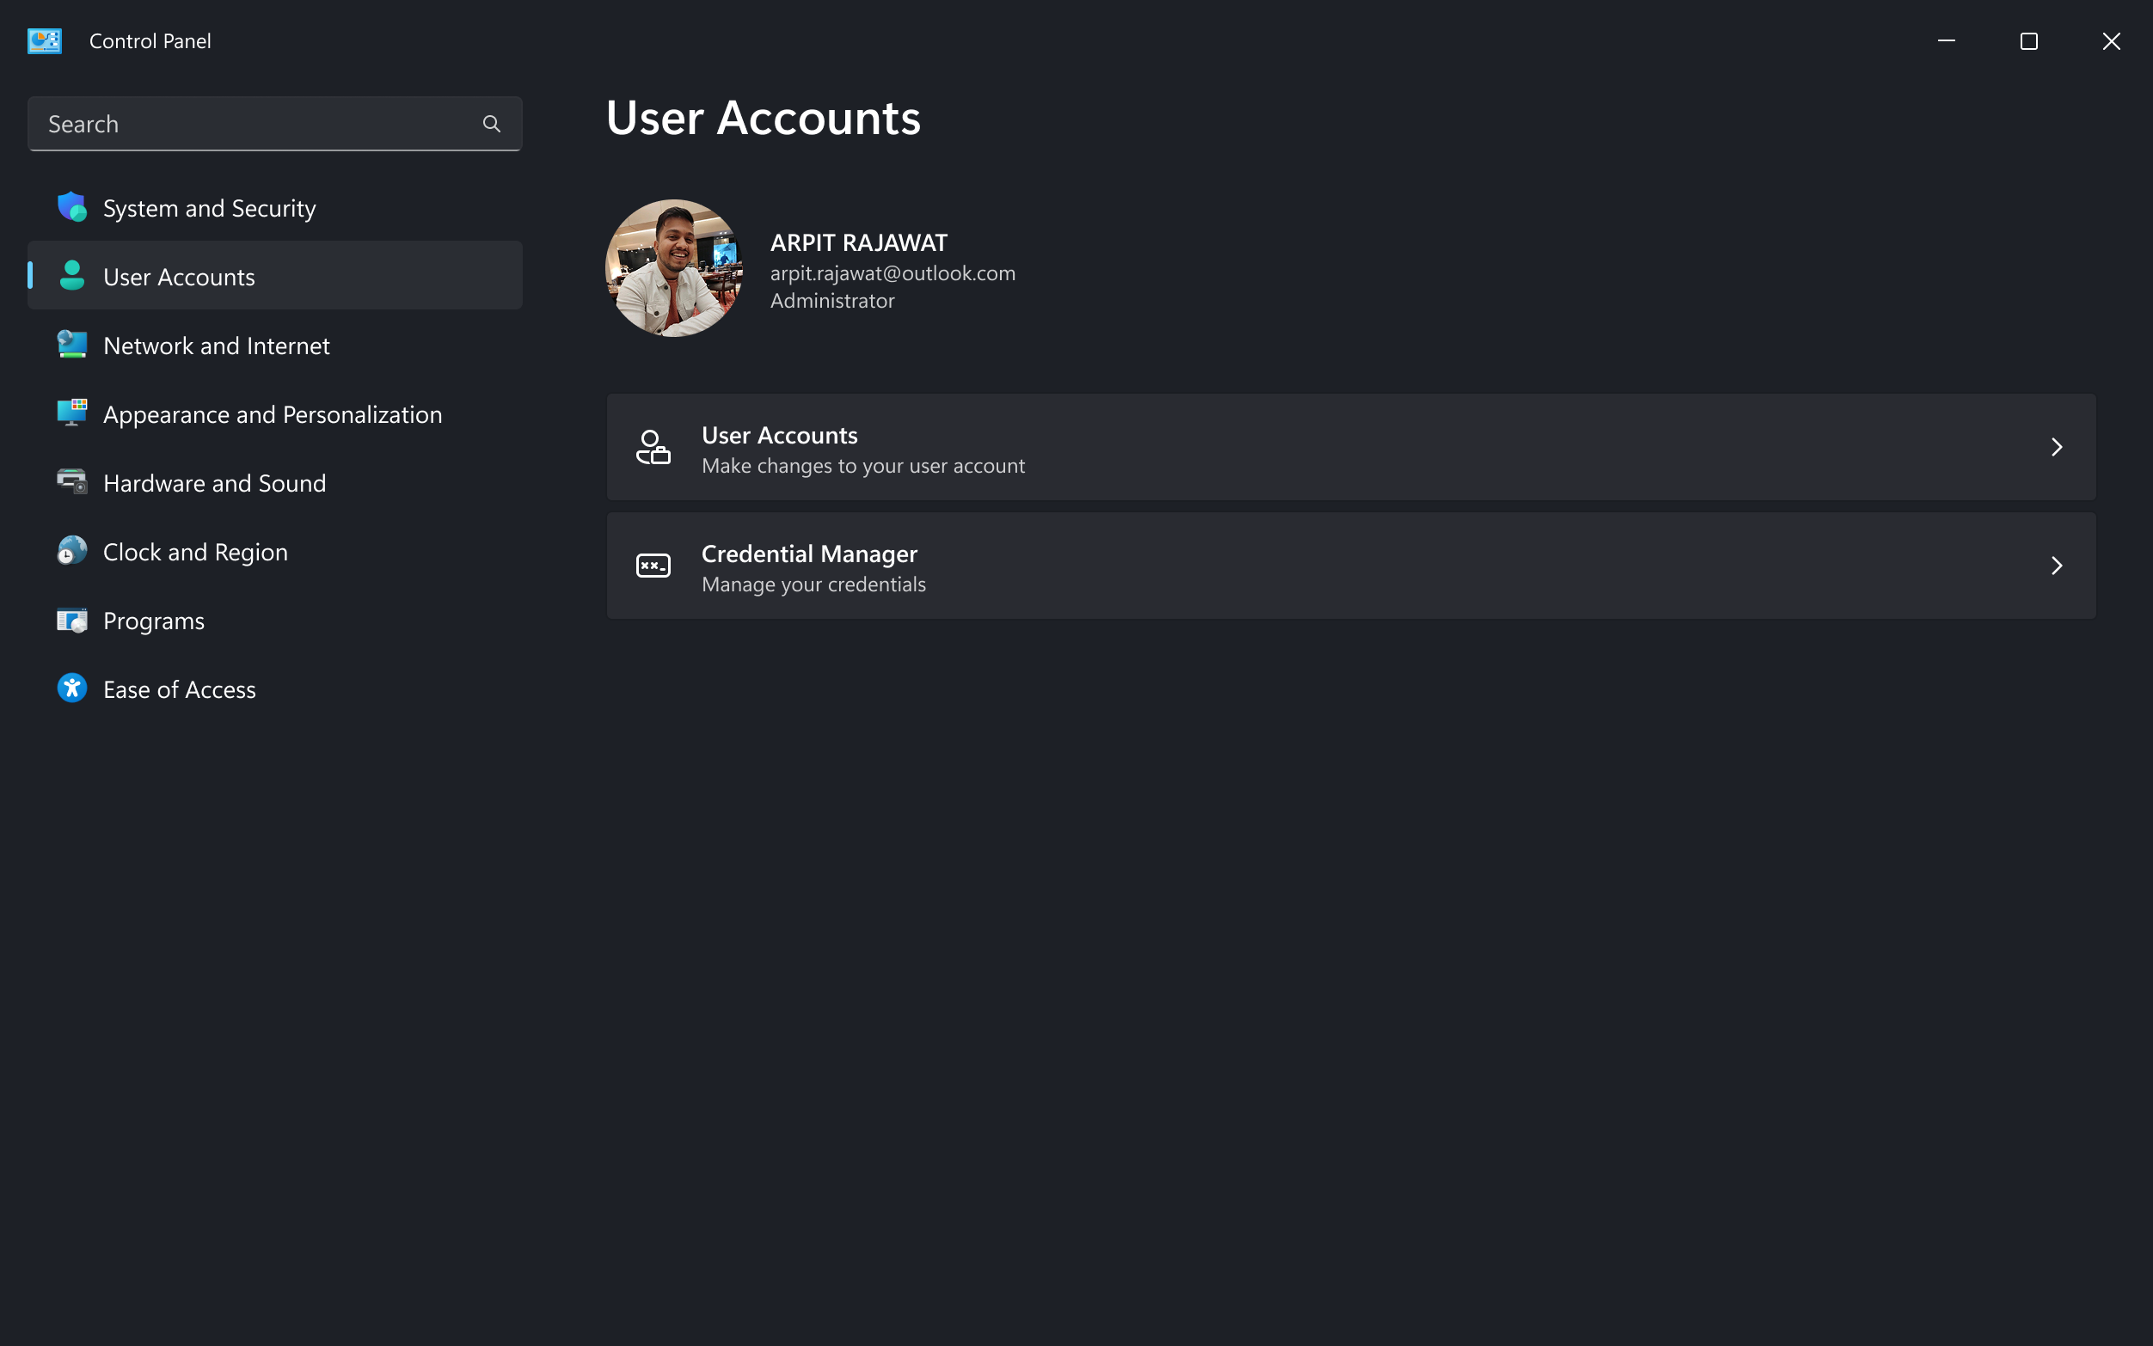
Task: Select User Accounts in the navigation menu
Action: click(x=178, y=276)
